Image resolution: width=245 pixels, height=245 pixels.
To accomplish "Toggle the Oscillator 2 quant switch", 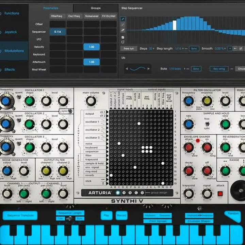I will [x=19, y=120].
